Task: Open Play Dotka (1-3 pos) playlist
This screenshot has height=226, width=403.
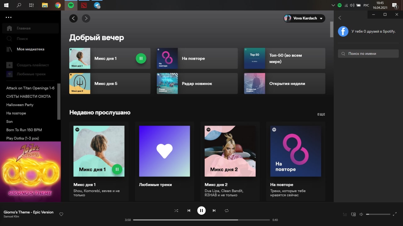Action: pyautogui.click(x=23, y=138)
